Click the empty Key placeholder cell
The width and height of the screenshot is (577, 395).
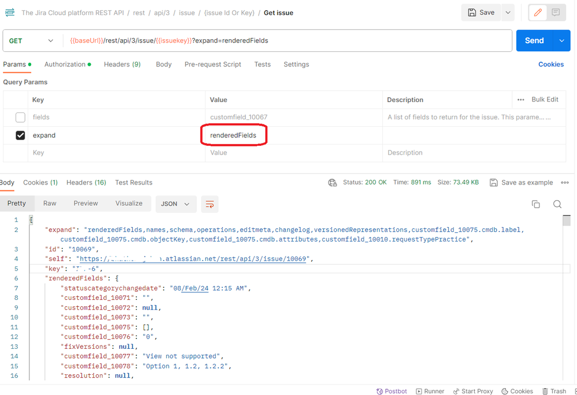point(116,153)
